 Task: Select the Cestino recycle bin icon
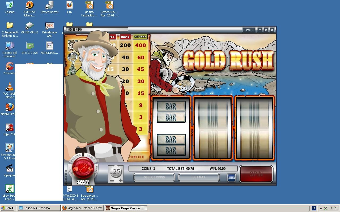pos(10,7)
